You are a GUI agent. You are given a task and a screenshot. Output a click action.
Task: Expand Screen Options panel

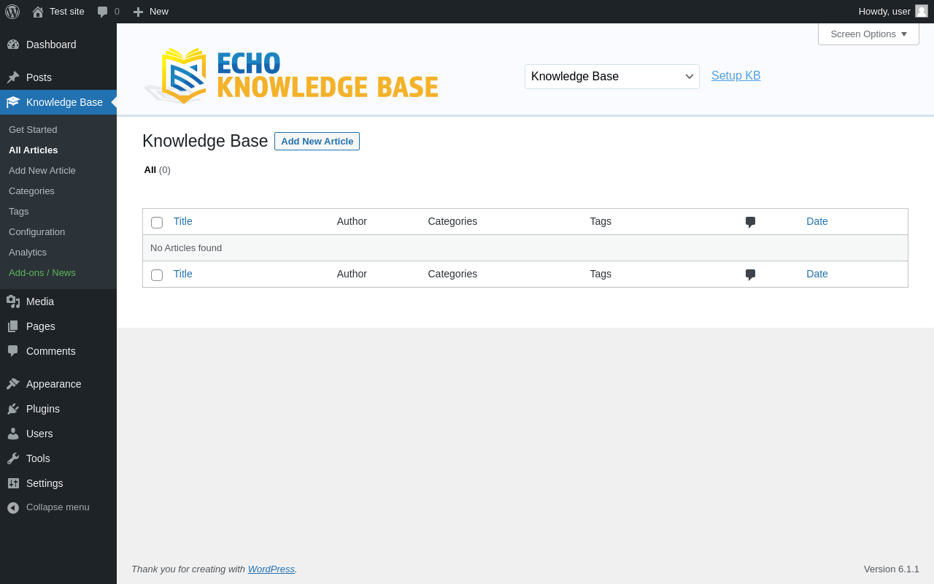868,34
